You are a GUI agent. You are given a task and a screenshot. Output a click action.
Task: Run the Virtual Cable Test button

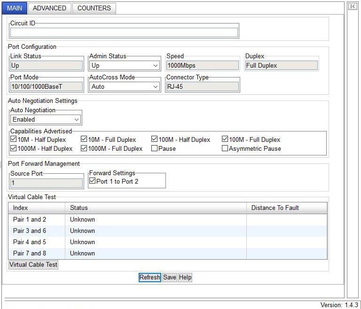click(33, 264)
